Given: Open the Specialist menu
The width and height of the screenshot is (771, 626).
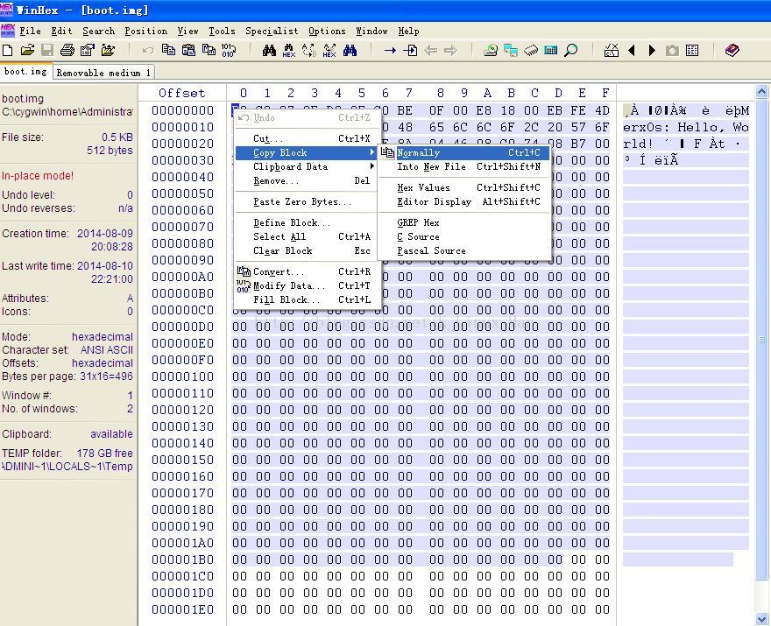Looking at the screenshot, I should coord(272,31).
